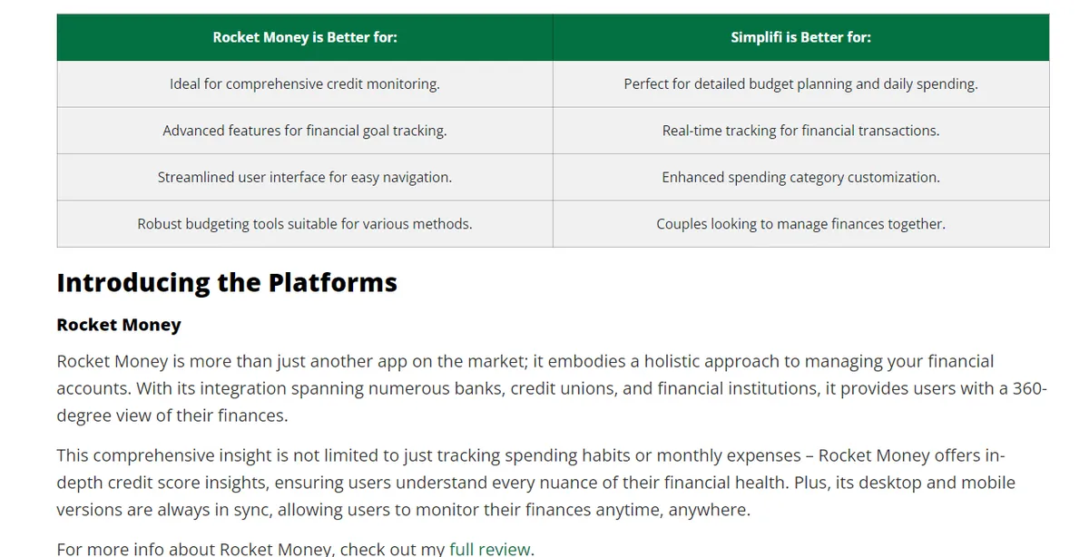The height and width of the screenshot is (557, 1089).
Task: Select the 'Advanced features for financial goal tracking' cell
Action: click(x=305, y=131)
